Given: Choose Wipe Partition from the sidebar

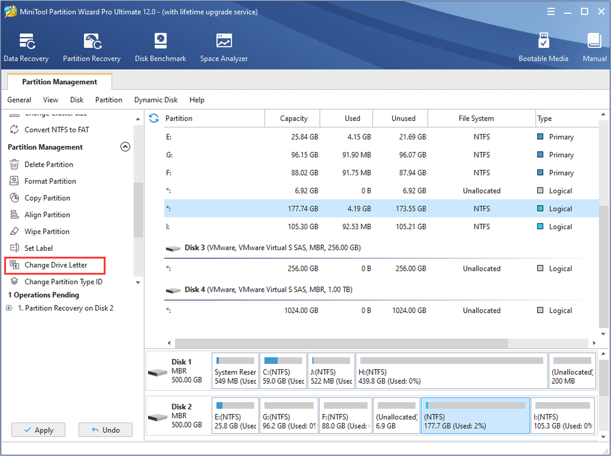Looking at the screenshot, I should [47, 231].
